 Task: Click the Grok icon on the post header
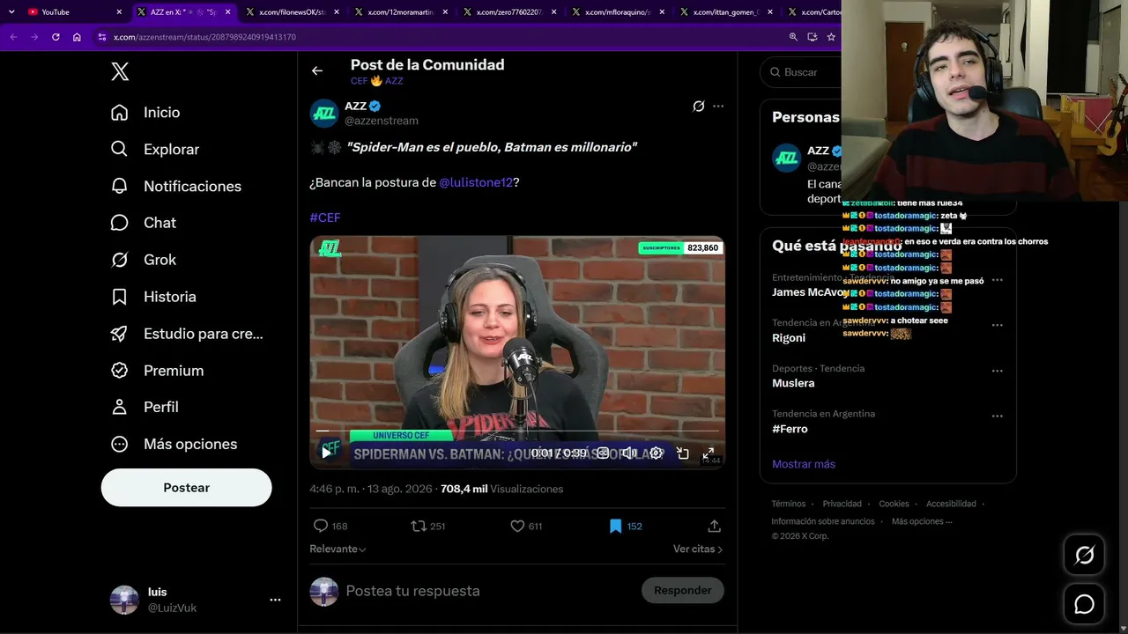(x=699, y=107)
